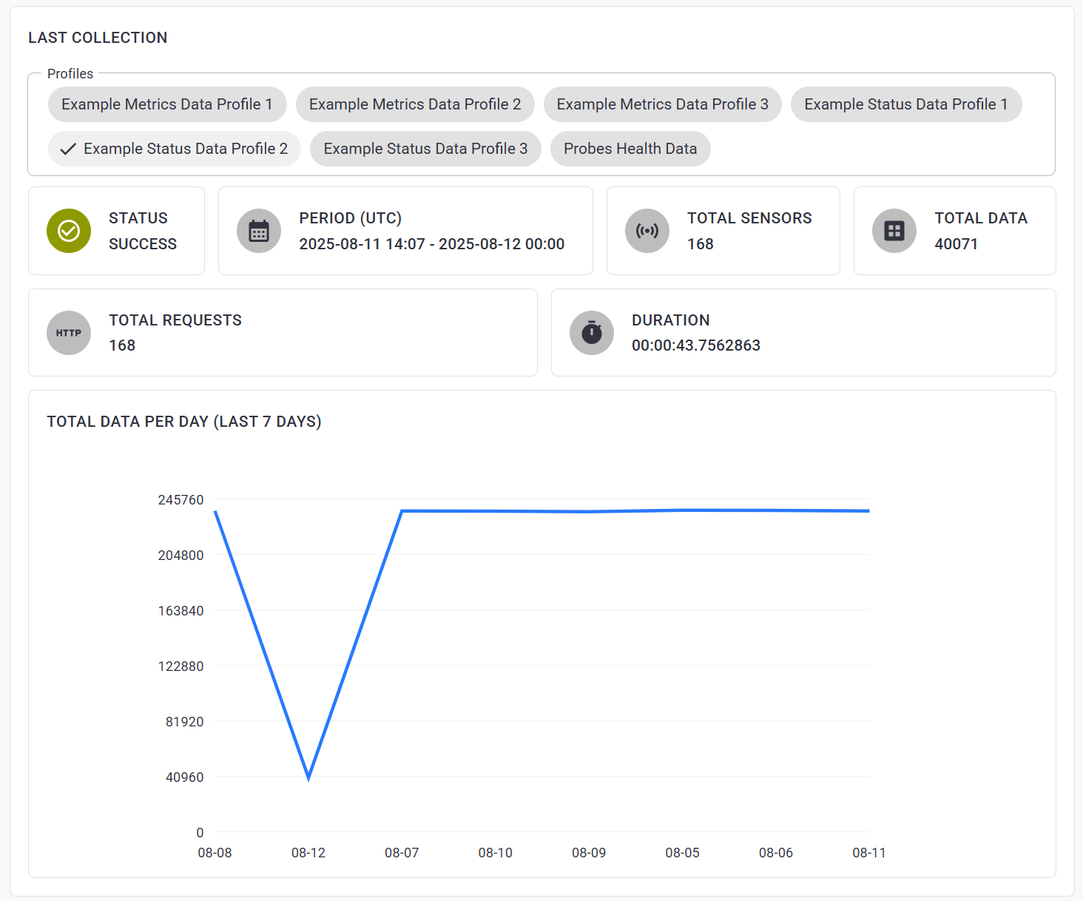The image size is (1083, 901).
Task: Select Example Metrics Data Profile 2 chip
Action: pyautogui.click(x=415, y=104)
